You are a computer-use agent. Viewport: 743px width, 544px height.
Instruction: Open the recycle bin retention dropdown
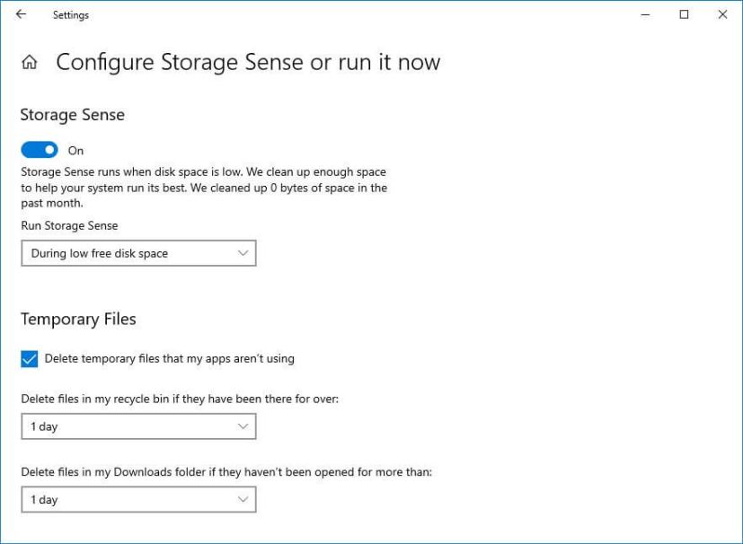[x=138, y=426]
